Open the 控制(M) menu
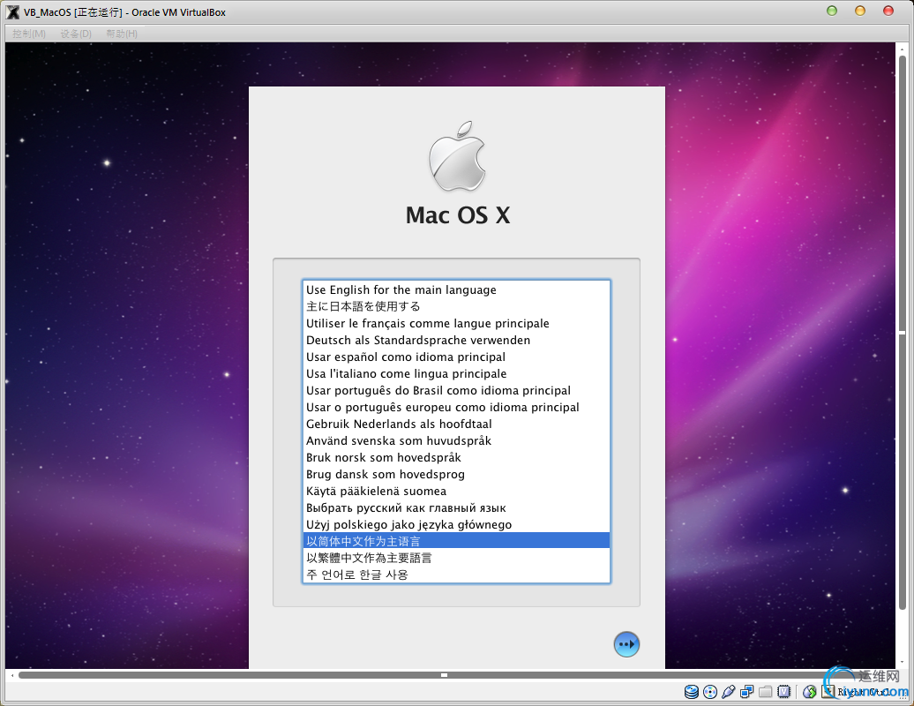 coord(29,34)
